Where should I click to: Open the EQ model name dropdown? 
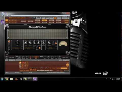28,48
